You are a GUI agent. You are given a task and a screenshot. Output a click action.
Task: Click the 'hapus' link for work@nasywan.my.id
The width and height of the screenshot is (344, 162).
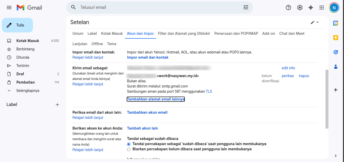pyautogui.click(x=303, y=76)
